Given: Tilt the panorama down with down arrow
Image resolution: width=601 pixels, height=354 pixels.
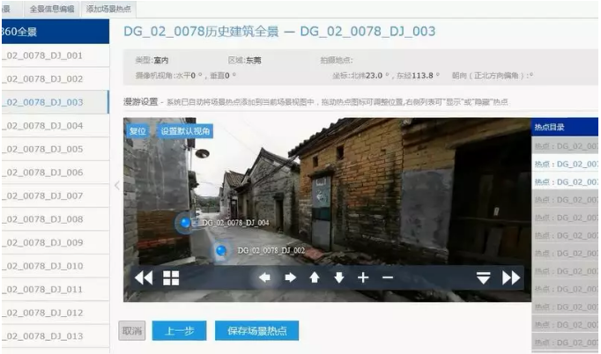Looking at the screenshot, I should [x=338, y=278].
